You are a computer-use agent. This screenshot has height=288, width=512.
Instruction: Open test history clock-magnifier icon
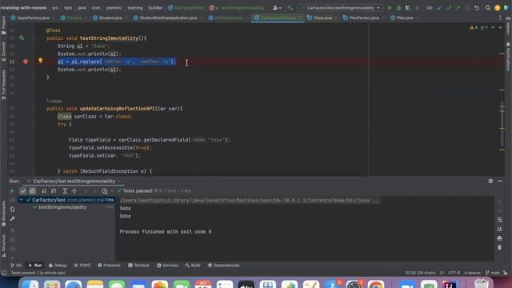click(x=105, y=191)
